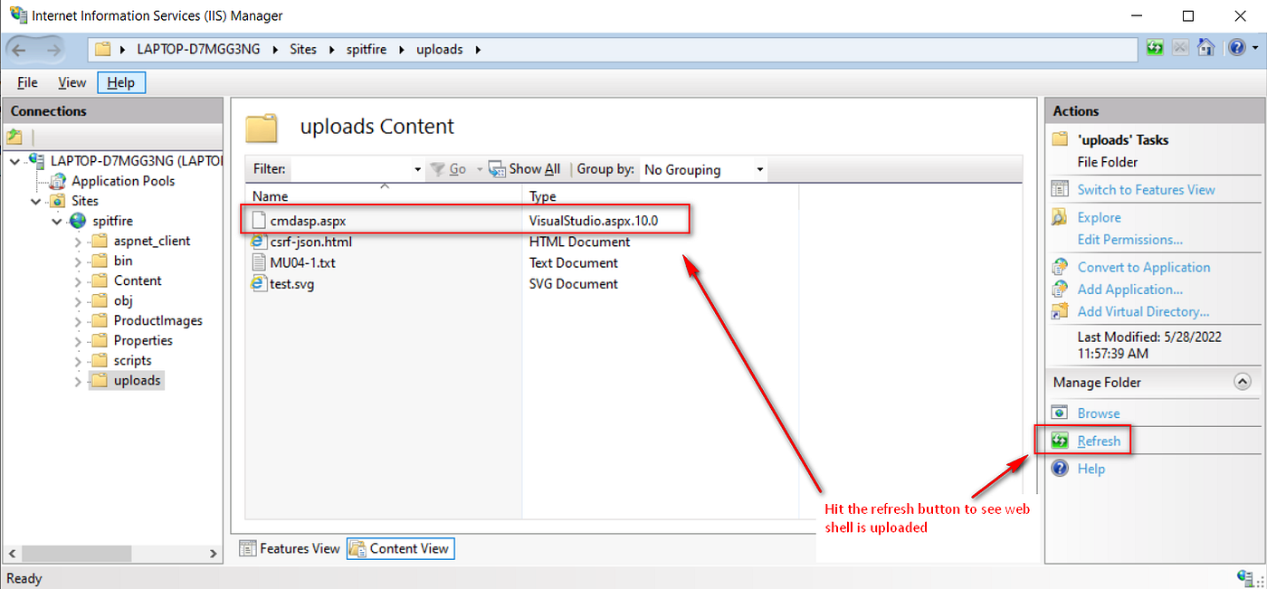This screenshot has height=589, width=1267.
Task: Click the Refresh link in Actions
Action: coord(1099,442)
